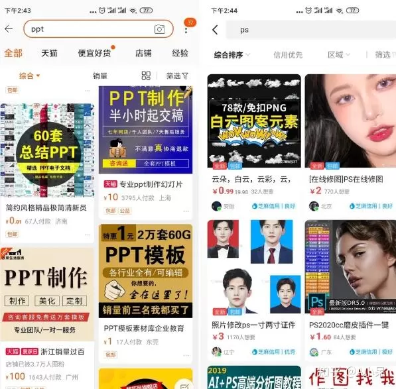Viewport: 396px width, 389px height.
Task: Click the ¥3 1170人想要 price line
Action: click(x=233, y=337)
